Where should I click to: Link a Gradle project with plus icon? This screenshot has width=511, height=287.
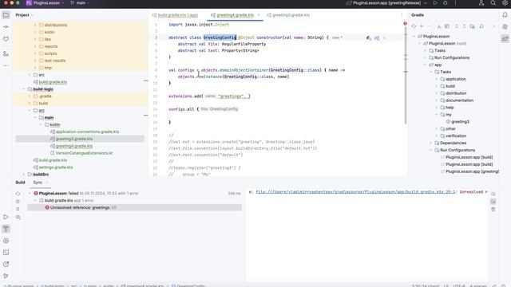[x=422, y=26]
